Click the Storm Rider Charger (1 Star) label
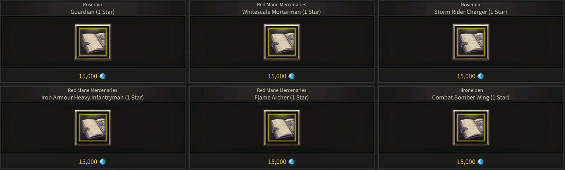Image resolution: width=565 pixels, height=170 pixels. pyautogui.click(x=471, y=12)
